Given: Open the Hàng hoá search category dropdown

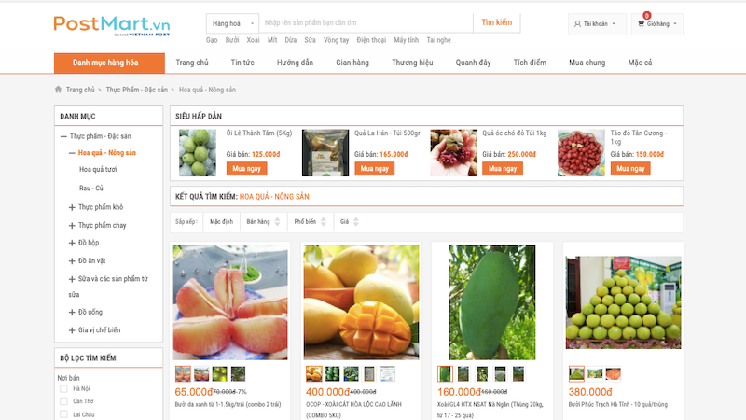Looking at the screenshot, I should click(x=232, y=23).
